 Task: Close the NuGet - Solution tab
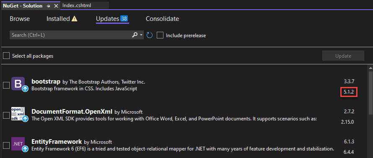56,6
